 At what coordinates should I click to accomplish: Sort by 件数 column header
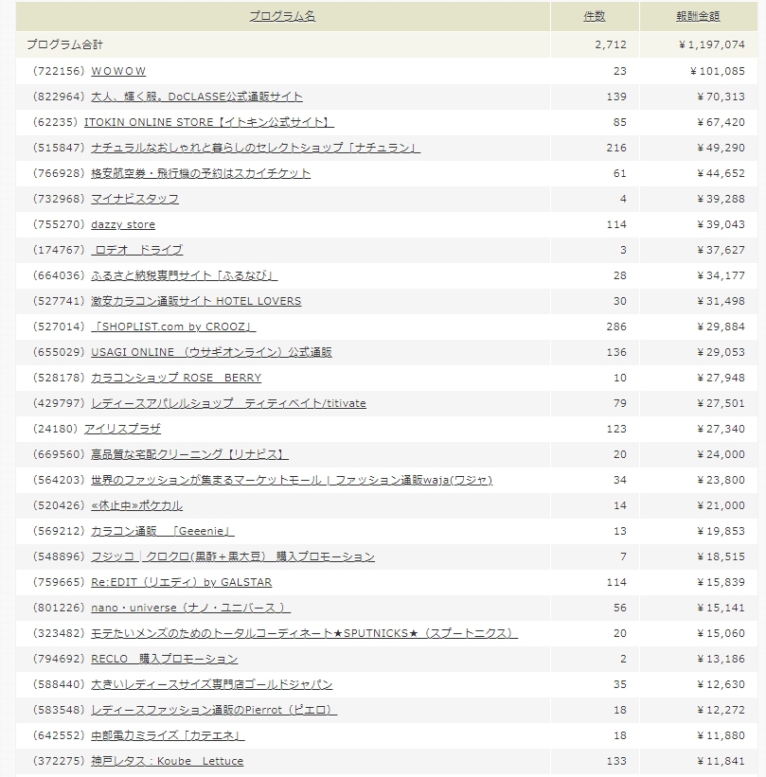pyautogui.click(x=594, y=16)
